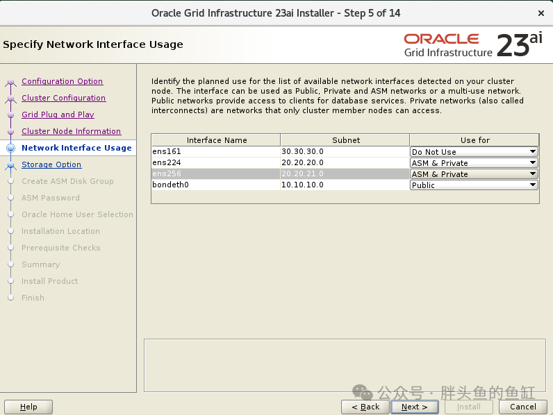Select the bondeth0 interface row
This screenshot has width=553, height=415.
click(x=345, y=185)
